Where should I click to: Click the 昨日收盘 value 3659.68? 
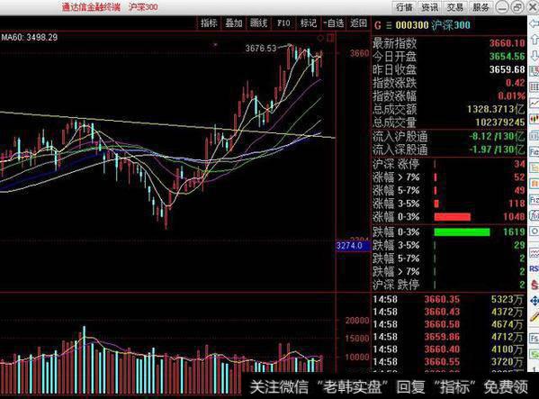(x=507, y=69)
